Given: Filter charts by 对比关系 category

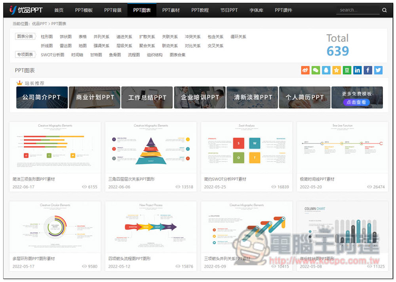Looking at the screenshot, I should [193, 46].
